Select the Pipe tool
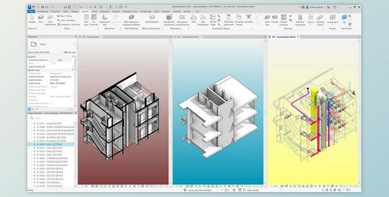Screen dimensions: 389x197 point(194,19)
